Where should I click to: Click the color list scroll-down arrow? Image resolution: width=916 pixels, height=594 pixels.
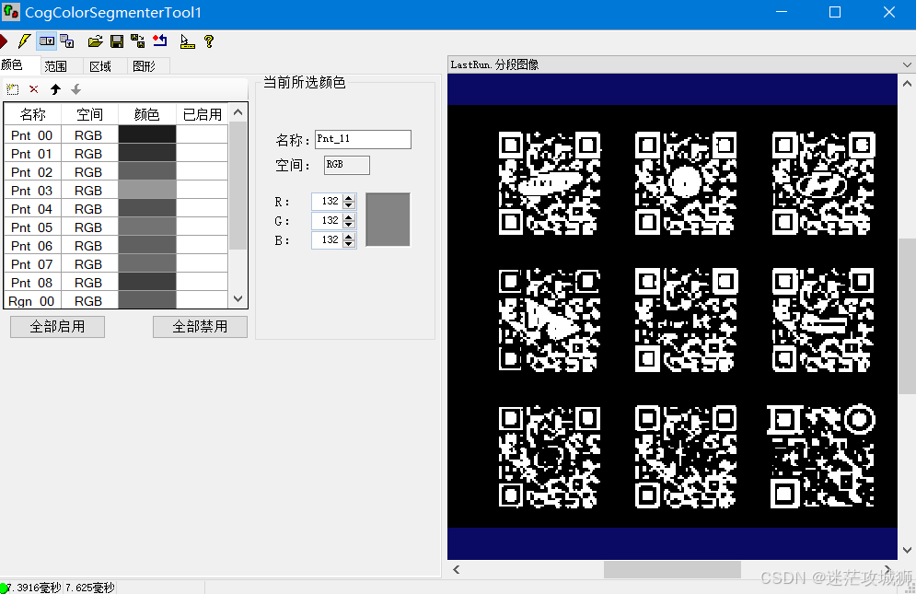[238, 298]
